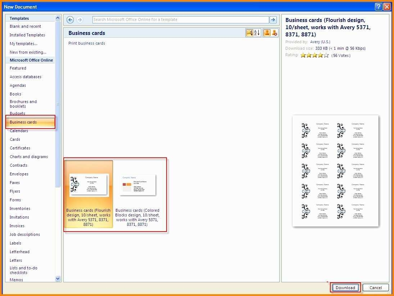Viewport: 394px width, 296px height.
Task: Open the Installed Templates category
Action: [27, 35]
